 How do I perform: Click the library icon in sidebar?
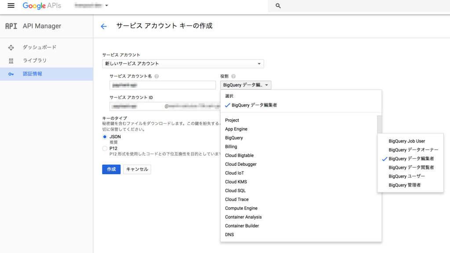pyautogui.click(x=11, y=61)
